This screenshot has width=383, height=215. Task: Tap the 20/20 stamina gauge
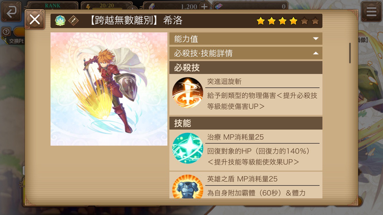point(107,6)
